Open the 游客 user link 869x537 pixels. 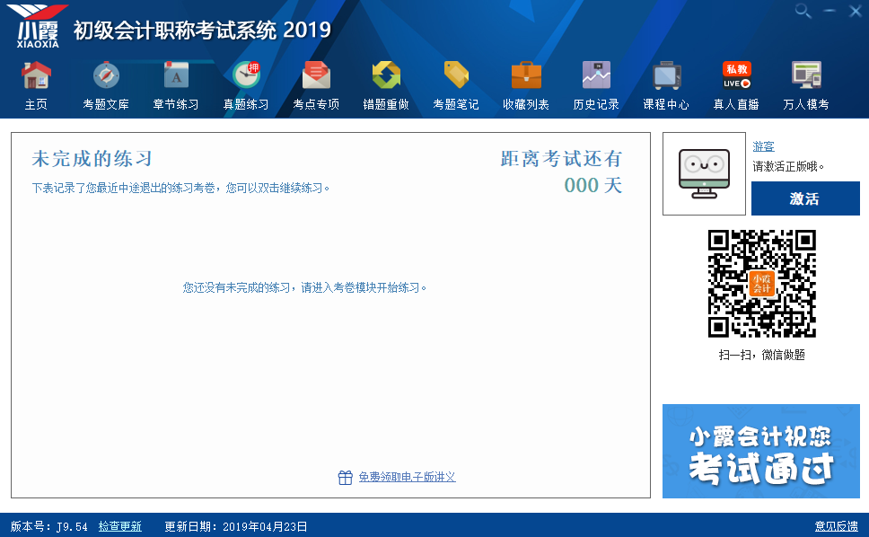(763, 146)
